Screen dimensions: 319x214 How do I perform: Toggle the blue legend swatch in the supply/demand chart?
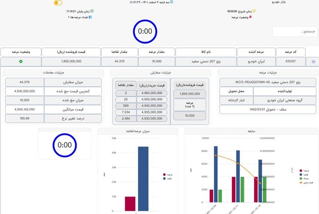tap(165, 179)
